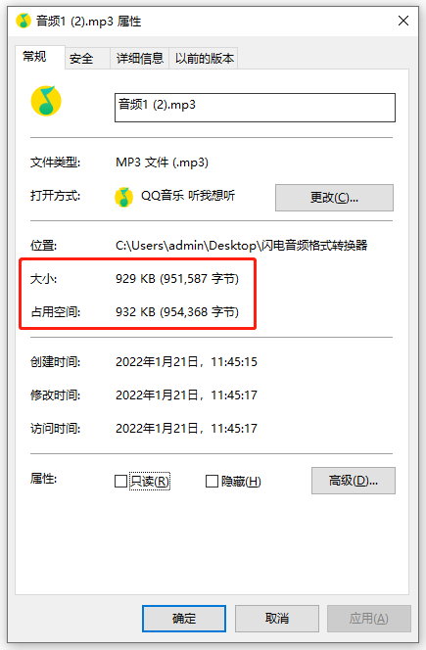Click the 文件类型 value MP3 文件 (.mp3)
This screenshot has height=650, width=426.
click(x=162, y=162)
